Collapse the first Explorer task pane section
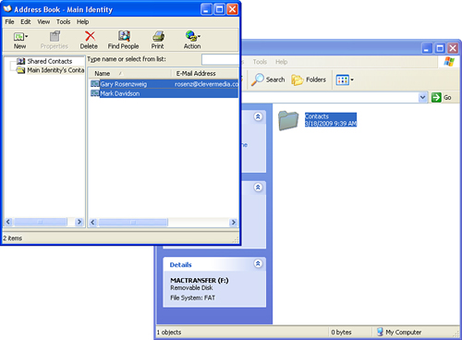 coord(258,116)
